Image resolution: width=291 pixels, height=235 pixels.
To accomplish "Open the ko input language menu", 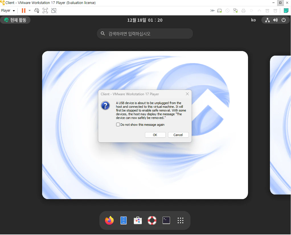I will point(253,20).
